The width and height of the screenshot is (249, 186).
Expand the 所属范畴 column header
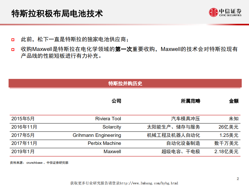click(191, 101)
